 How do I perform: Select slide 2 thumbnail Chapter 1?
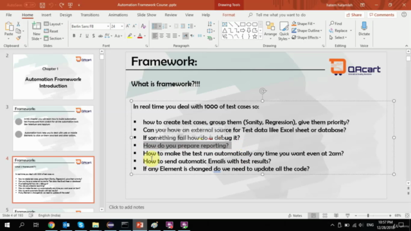(53, 77)
